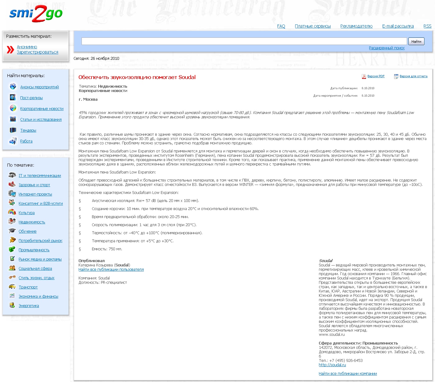Open Рынок медиа и рекламы topic
435x382 pixels.
click(x=40, y=259)
